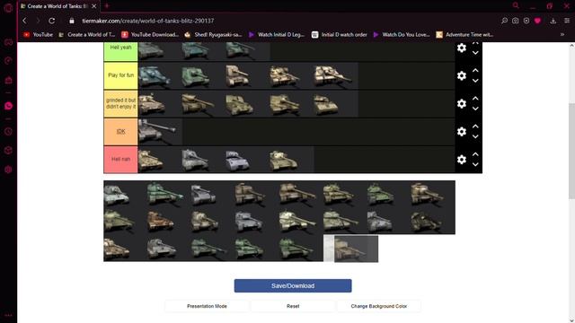Click the heart bookmark icon
Image resolution: width=575 pixels, height=323 pixels.
click(537, 21)
